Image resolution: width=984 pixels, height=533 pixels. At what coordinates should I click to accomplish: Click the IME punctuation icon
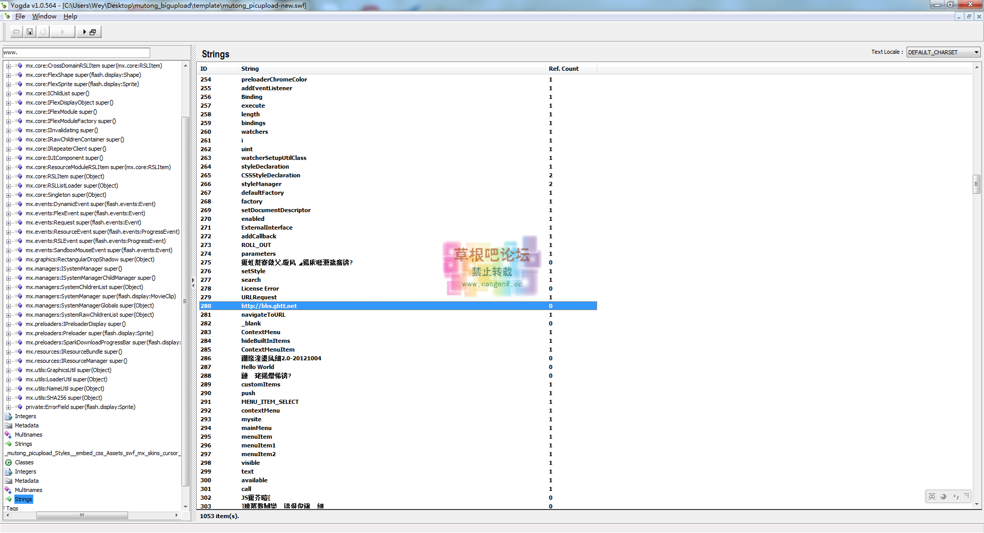pyautogui.click(x=955, y=496)
